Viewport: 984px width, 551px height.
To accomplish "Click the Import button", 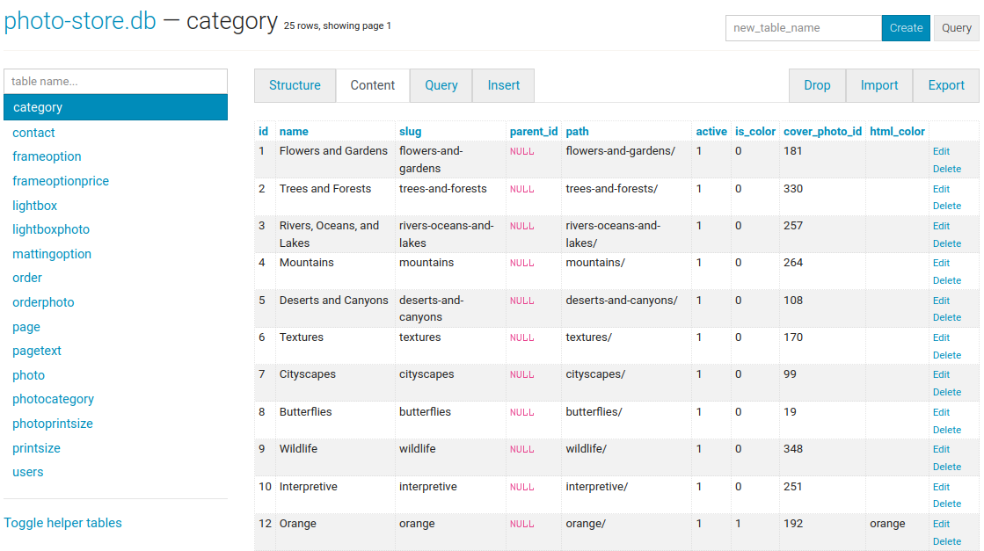I will pyautogui.click(x=878, y=85).
